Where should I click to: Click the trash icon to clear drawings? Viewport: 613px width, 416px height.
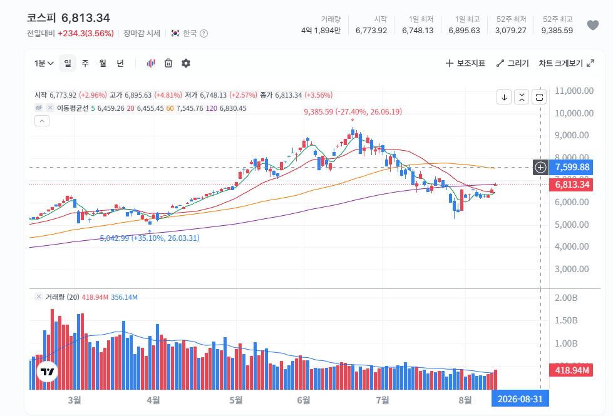tap(168, 63)
